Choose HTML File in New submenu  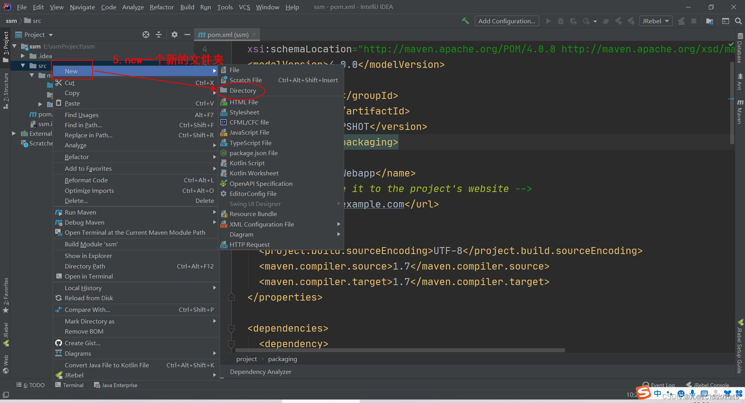click(x=281, y=102)
